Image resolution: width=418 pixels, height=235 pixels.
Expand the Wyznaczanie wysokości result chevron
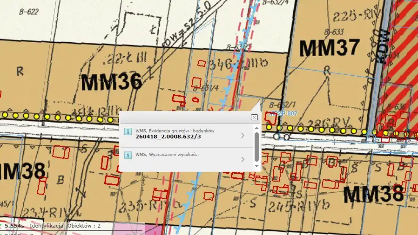243,159
